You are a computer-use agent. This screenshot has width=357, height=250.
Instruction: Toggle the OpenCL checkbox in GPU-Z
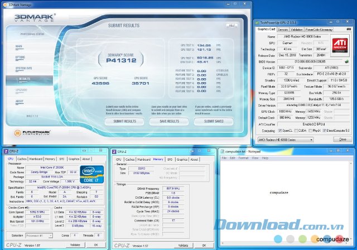pos(280,131)
